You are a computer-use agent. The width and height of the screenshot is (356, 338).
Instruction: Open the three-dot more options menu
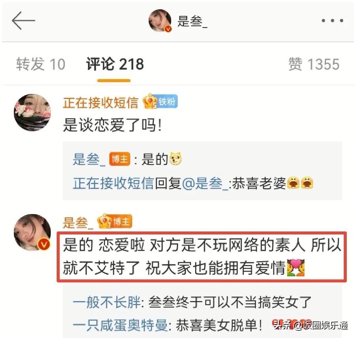(332, 21)
